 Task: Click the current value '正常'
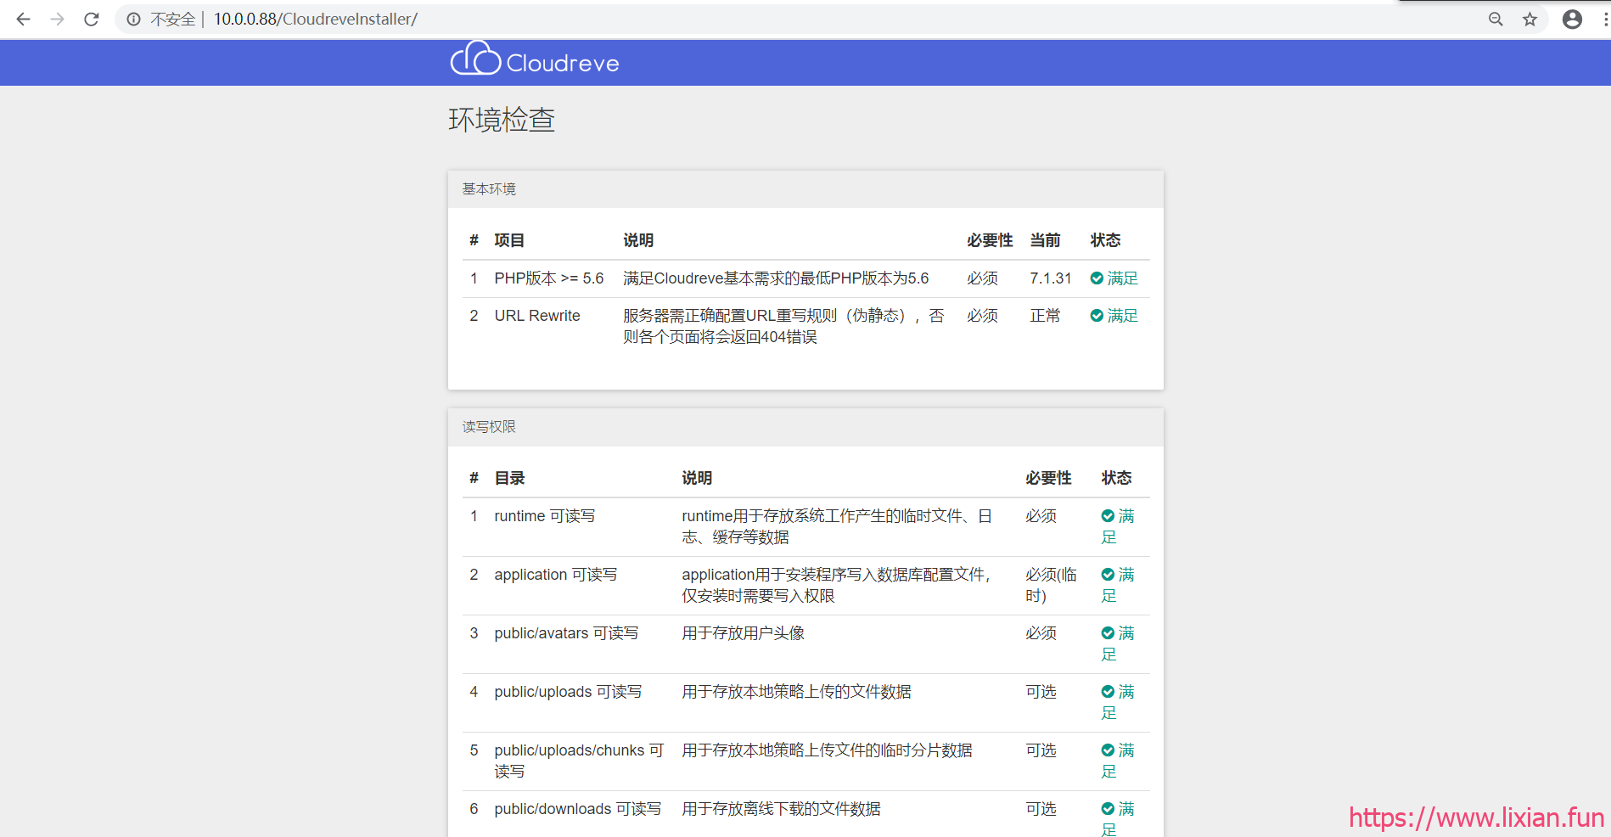tap(1045, 316)
